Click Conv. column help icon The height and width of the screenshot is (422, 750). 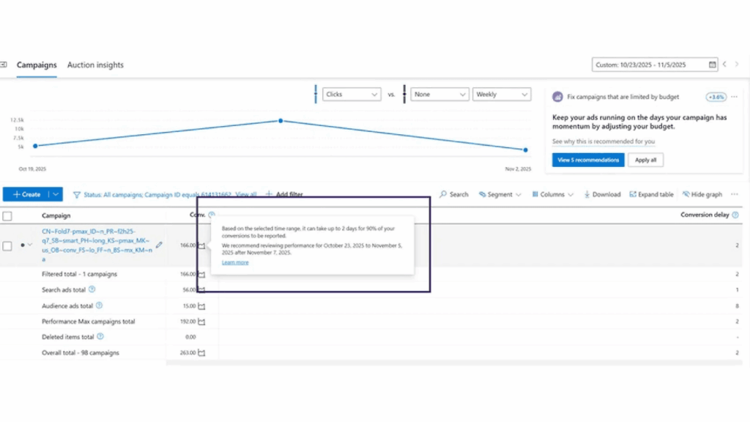(x=212, y=215)
